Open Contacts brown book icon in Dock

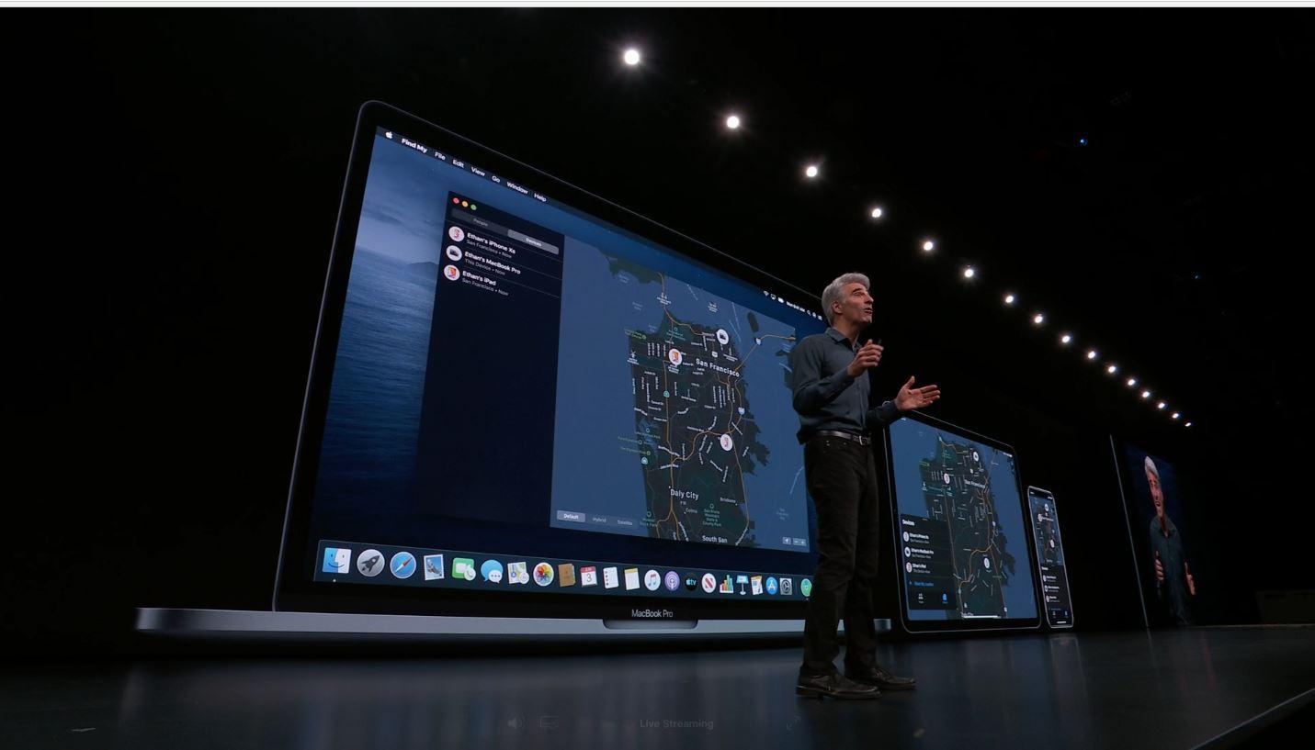coord(566,575)
